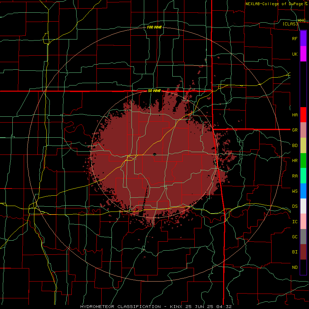Click the HR green legend swatch
The width and height of the screenshot is (309, 309).
click(x=303, y=161)
